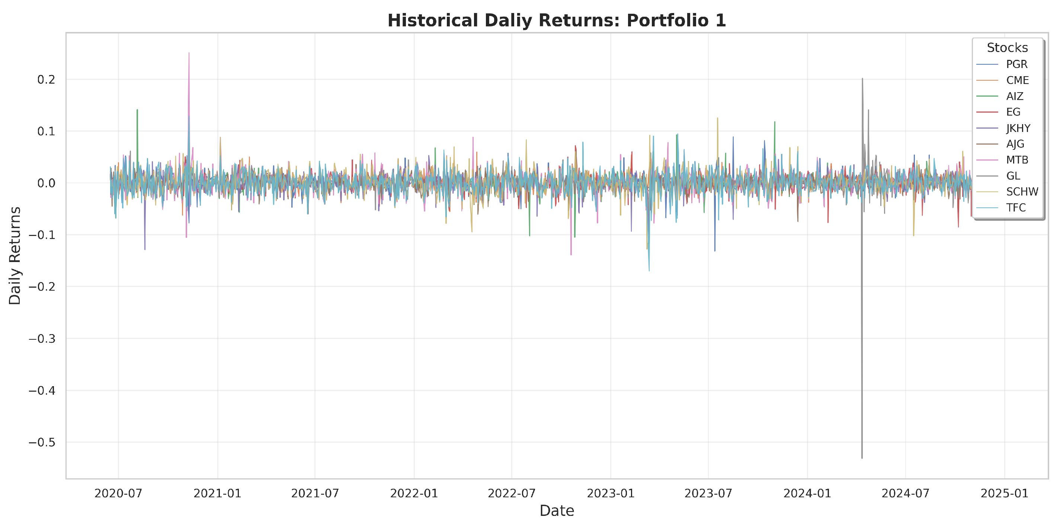This screenshot has width=1057, height=530.
Task: Click the 0.2 y-axis tick label
Action: 46,80
